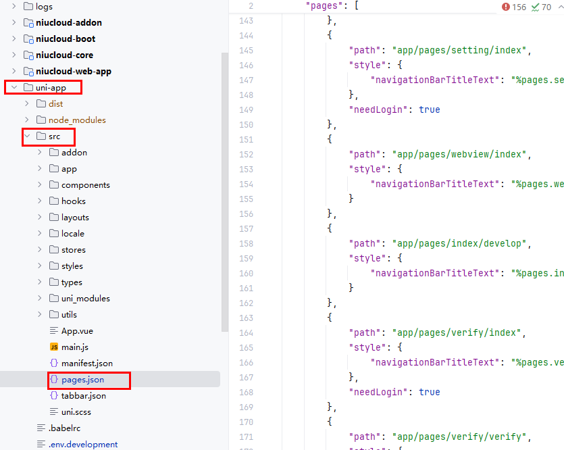Open the .babelrc file

[x=64, y=428]
